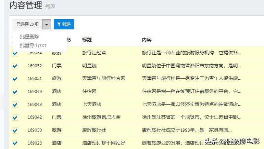Viewport: 264px width, 149px height.
Task: Click content text starting 住宿网是指一种在线预订
Action: pyautogui.click(x=192, y=91)
